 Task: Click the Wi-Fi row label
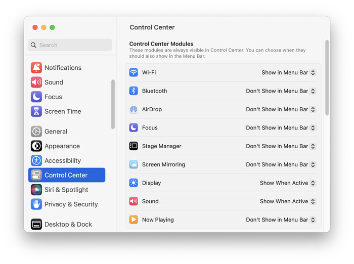[x=149, y=72]
